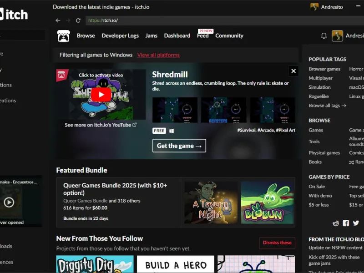Open itch.io Reddit icon link
The image size is (364, 273).
pos(336,223)
